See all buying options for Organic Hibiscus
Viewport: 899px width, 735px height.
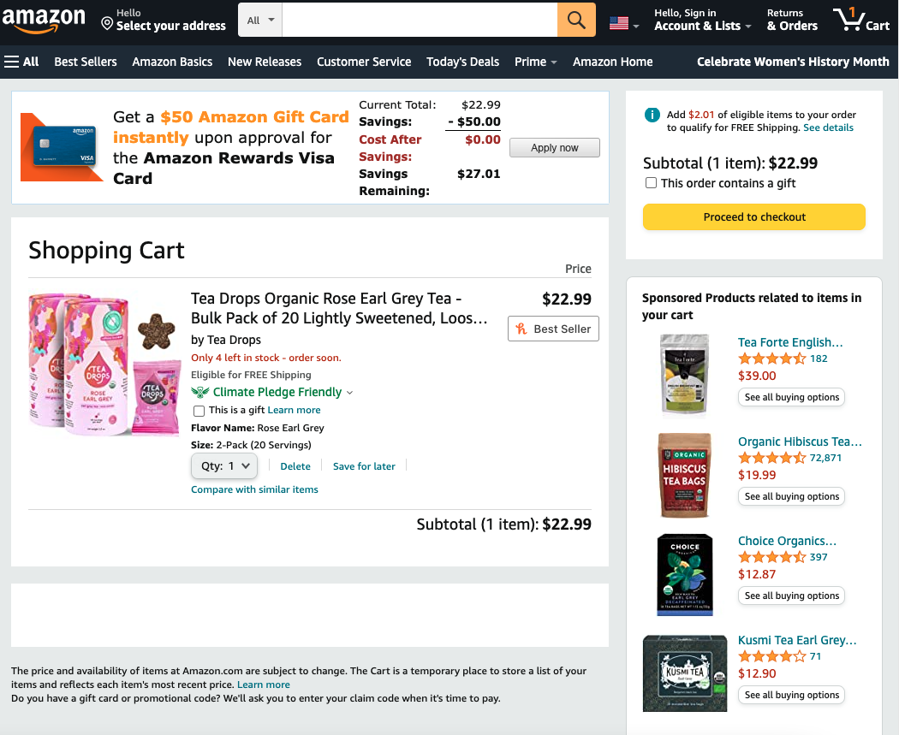(x=791, y=496)
